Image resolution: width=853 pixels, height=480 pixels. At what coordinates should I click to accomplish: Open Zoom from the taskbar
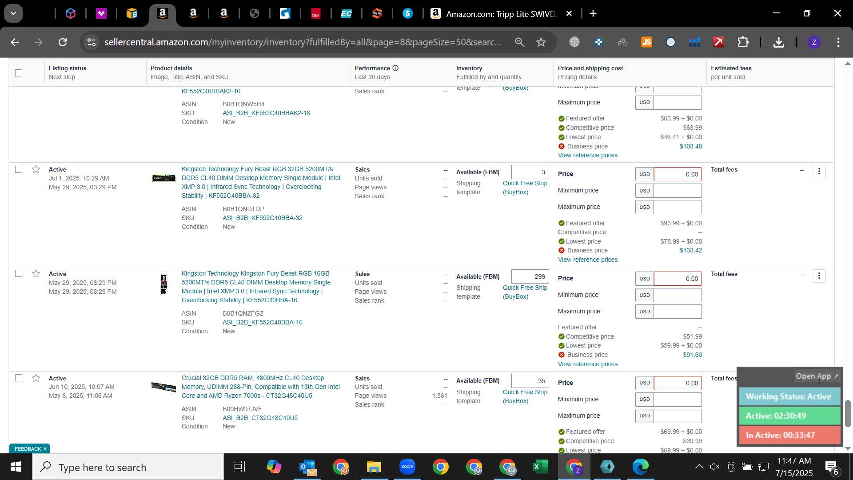coord(407,467)
